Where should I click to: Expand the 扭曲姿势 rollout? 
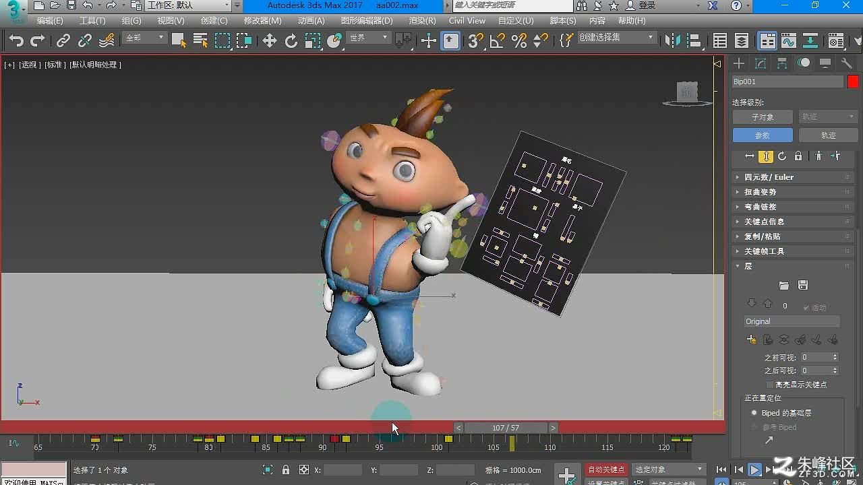pos(794,192)
